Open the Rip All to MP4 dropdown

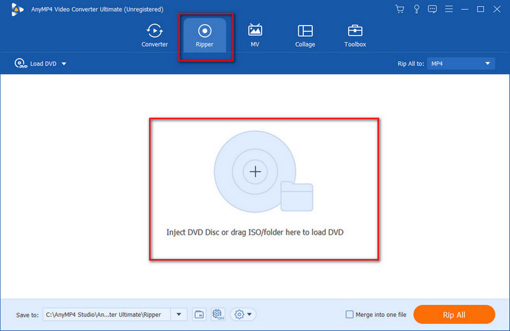pyautogui.click(x=461, y=64)
